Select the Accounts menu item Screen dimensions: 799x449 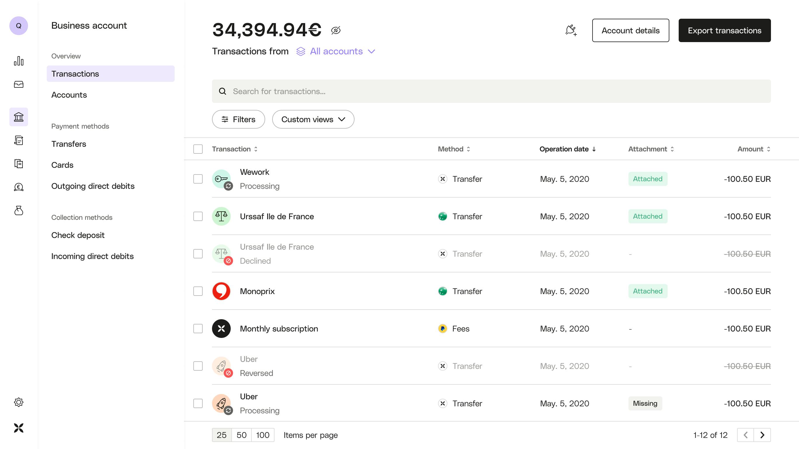coord(69,94)
